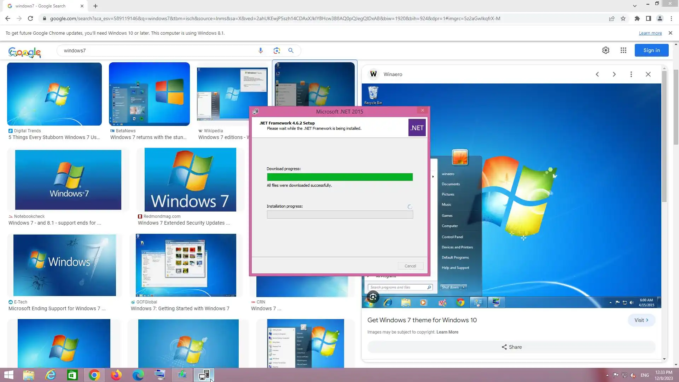Open the Chrome tab search dropdown arrow
The width and height of the screenshot is (679, 382).
pos(635,6)
